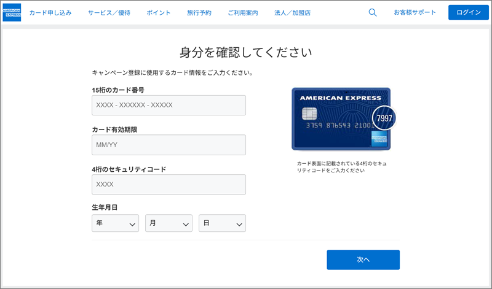
Task: Click the 次へ button
Action: (363, 260)
